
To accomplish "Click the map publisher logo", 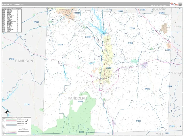I will (x=174, y=4).
